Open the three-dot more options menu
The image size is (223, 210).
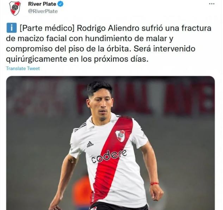[x=212, y=4]
